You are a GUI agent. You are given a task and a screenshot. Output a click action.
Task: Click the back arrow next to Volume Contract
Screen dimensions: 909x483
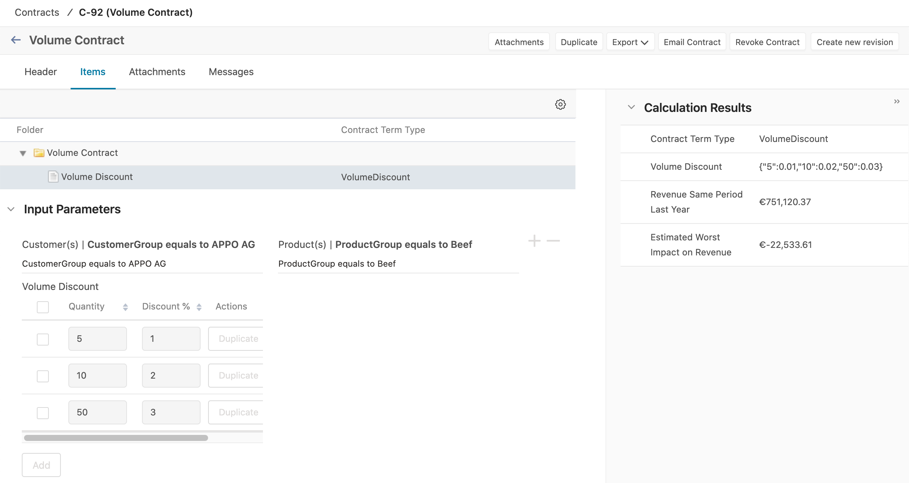16,40
